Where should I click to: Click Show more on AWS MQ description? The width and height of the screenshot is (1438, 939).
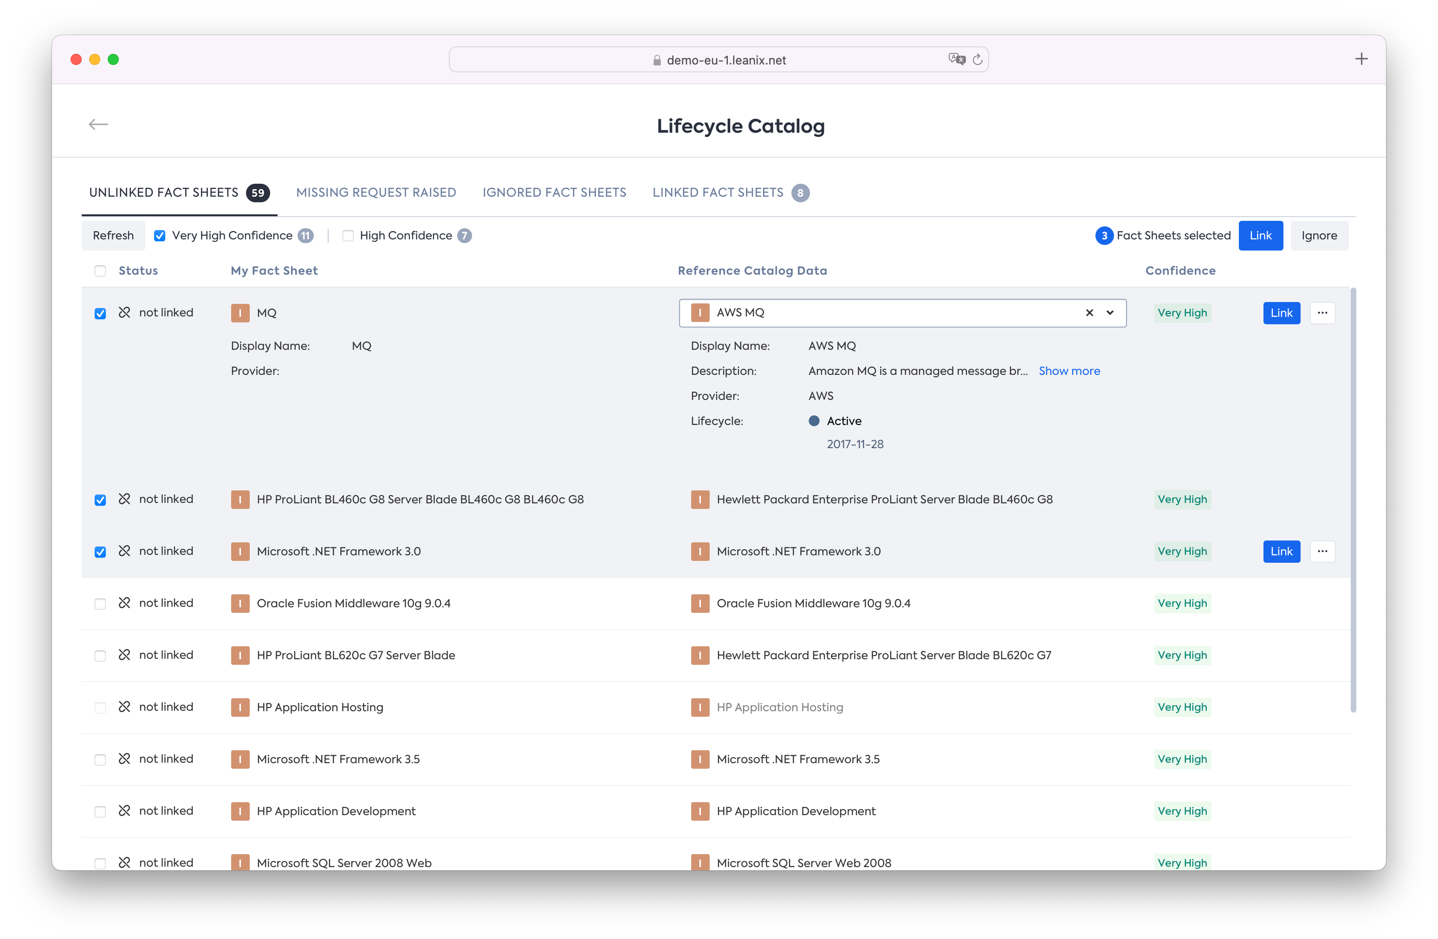click(1069, 371)
